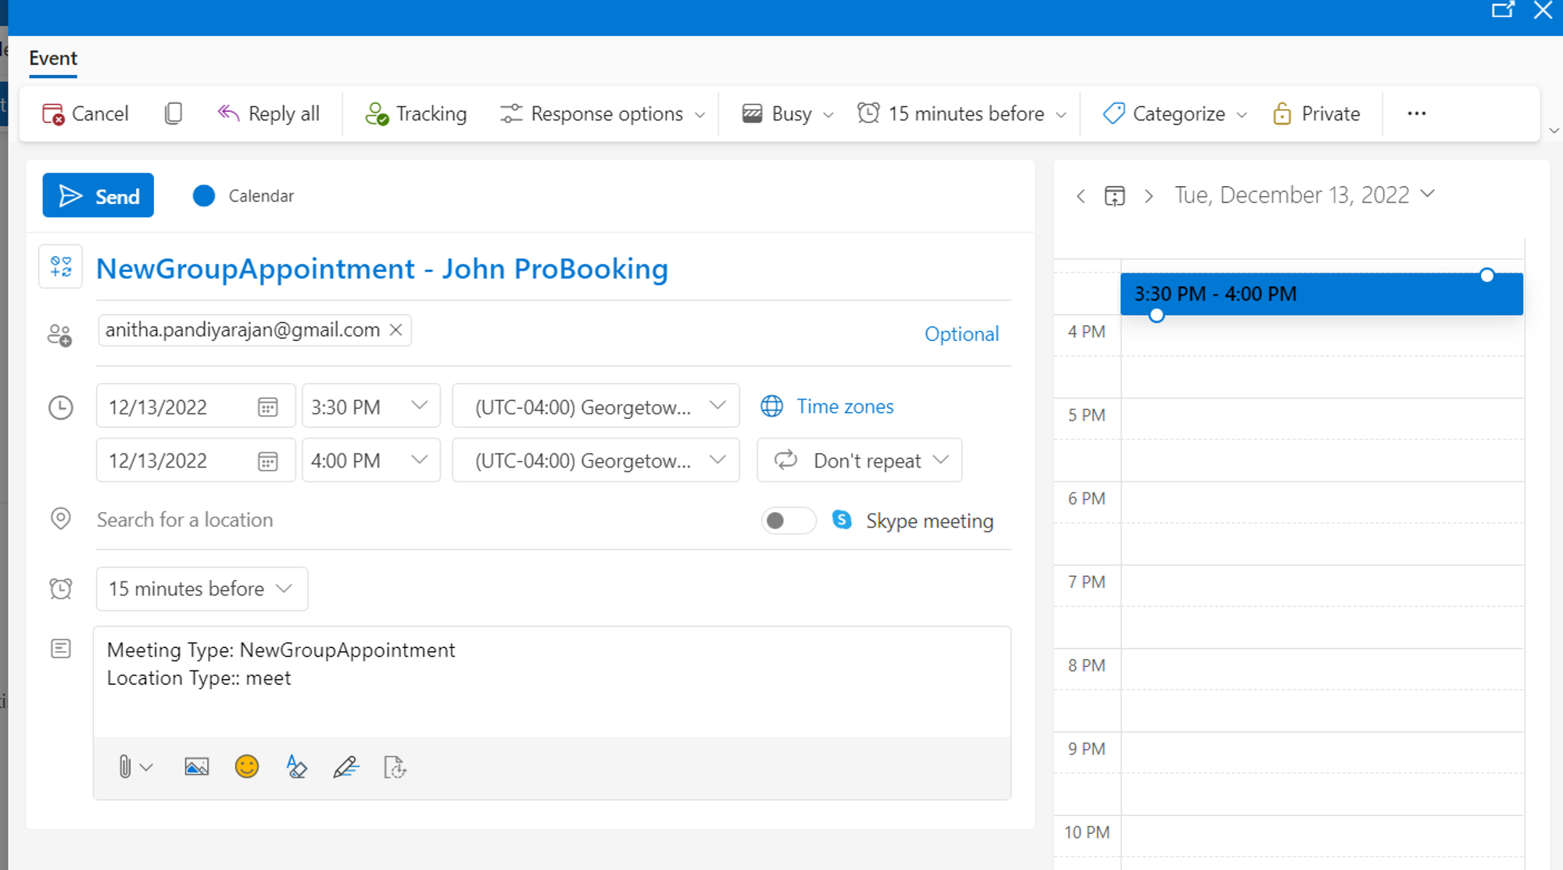Click the add attendees people icon
The image size is (1563, 870).
(59, 335)
